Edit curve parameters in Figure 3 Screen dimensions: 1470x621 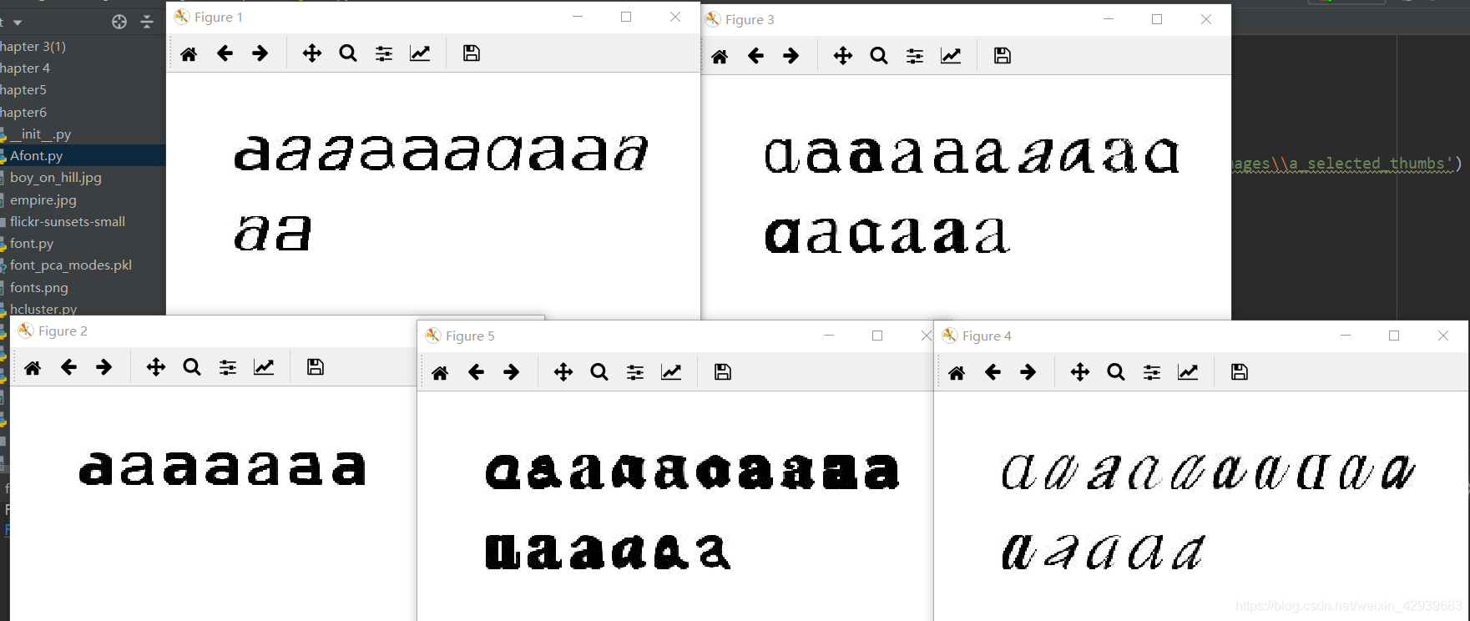click(x=951, y=56)
